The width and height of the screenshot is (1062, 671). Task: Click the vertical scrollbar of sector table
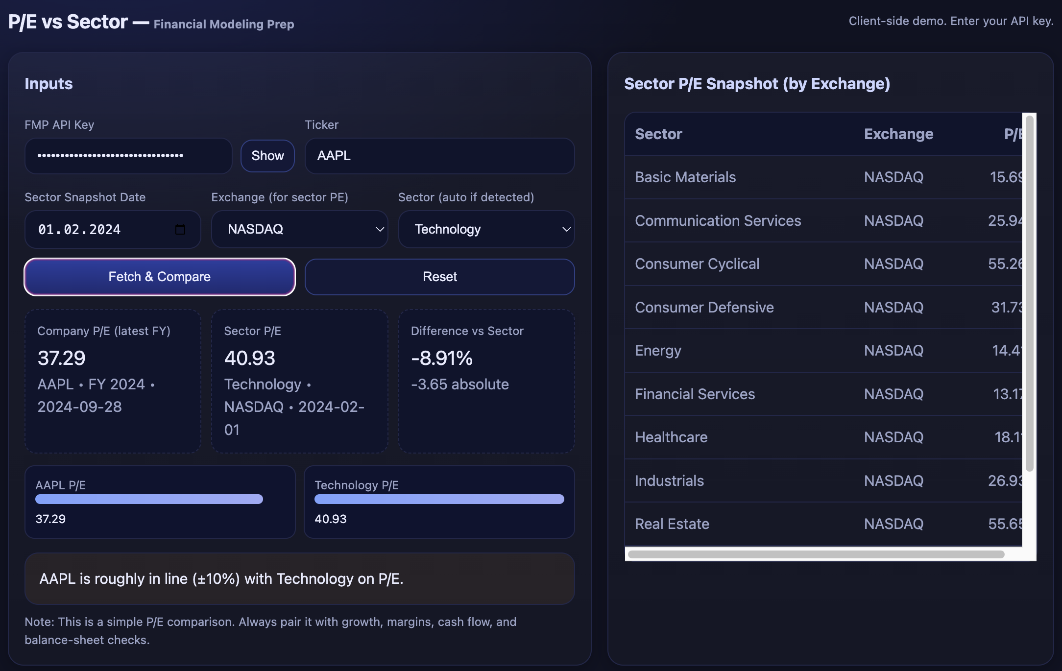(x=1030, y=293)
